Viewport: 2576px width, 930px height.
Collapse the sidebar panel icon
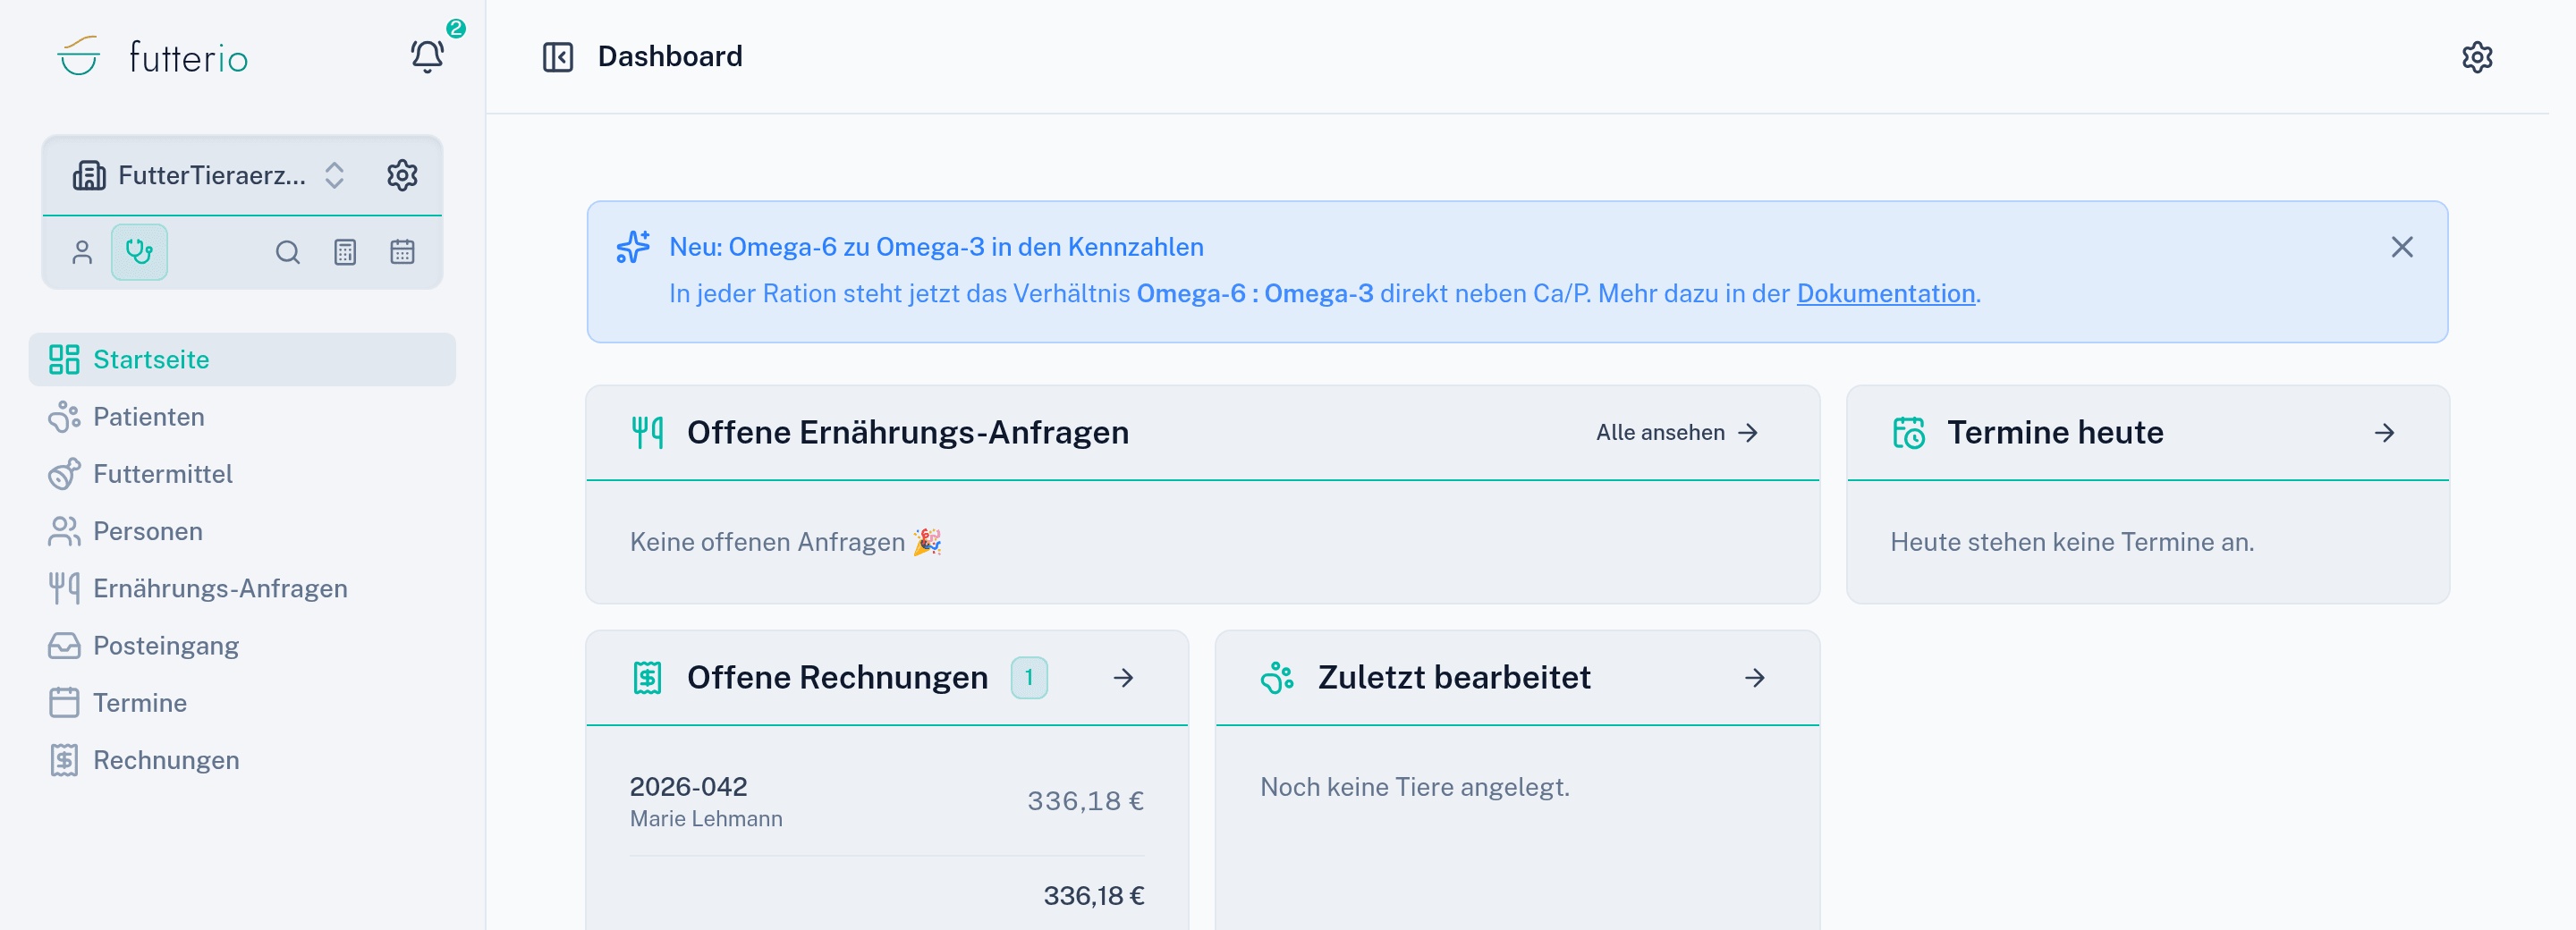pyautogui.click(x=558, y=57)
